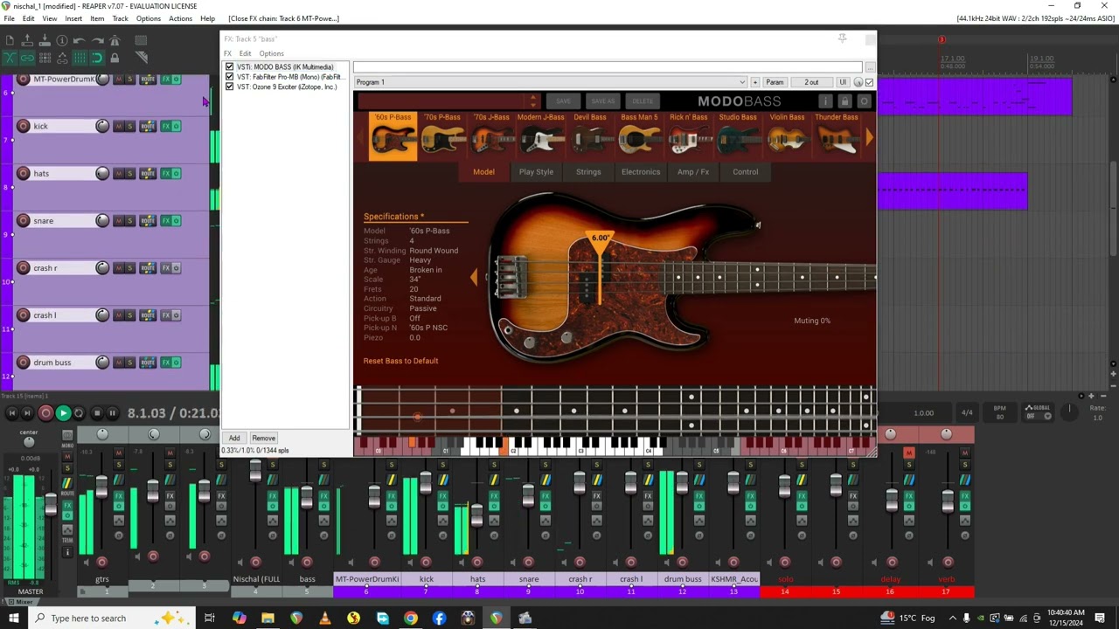Open the 2 out pin connector
The image size is (1119, 629).
[811, 82]
